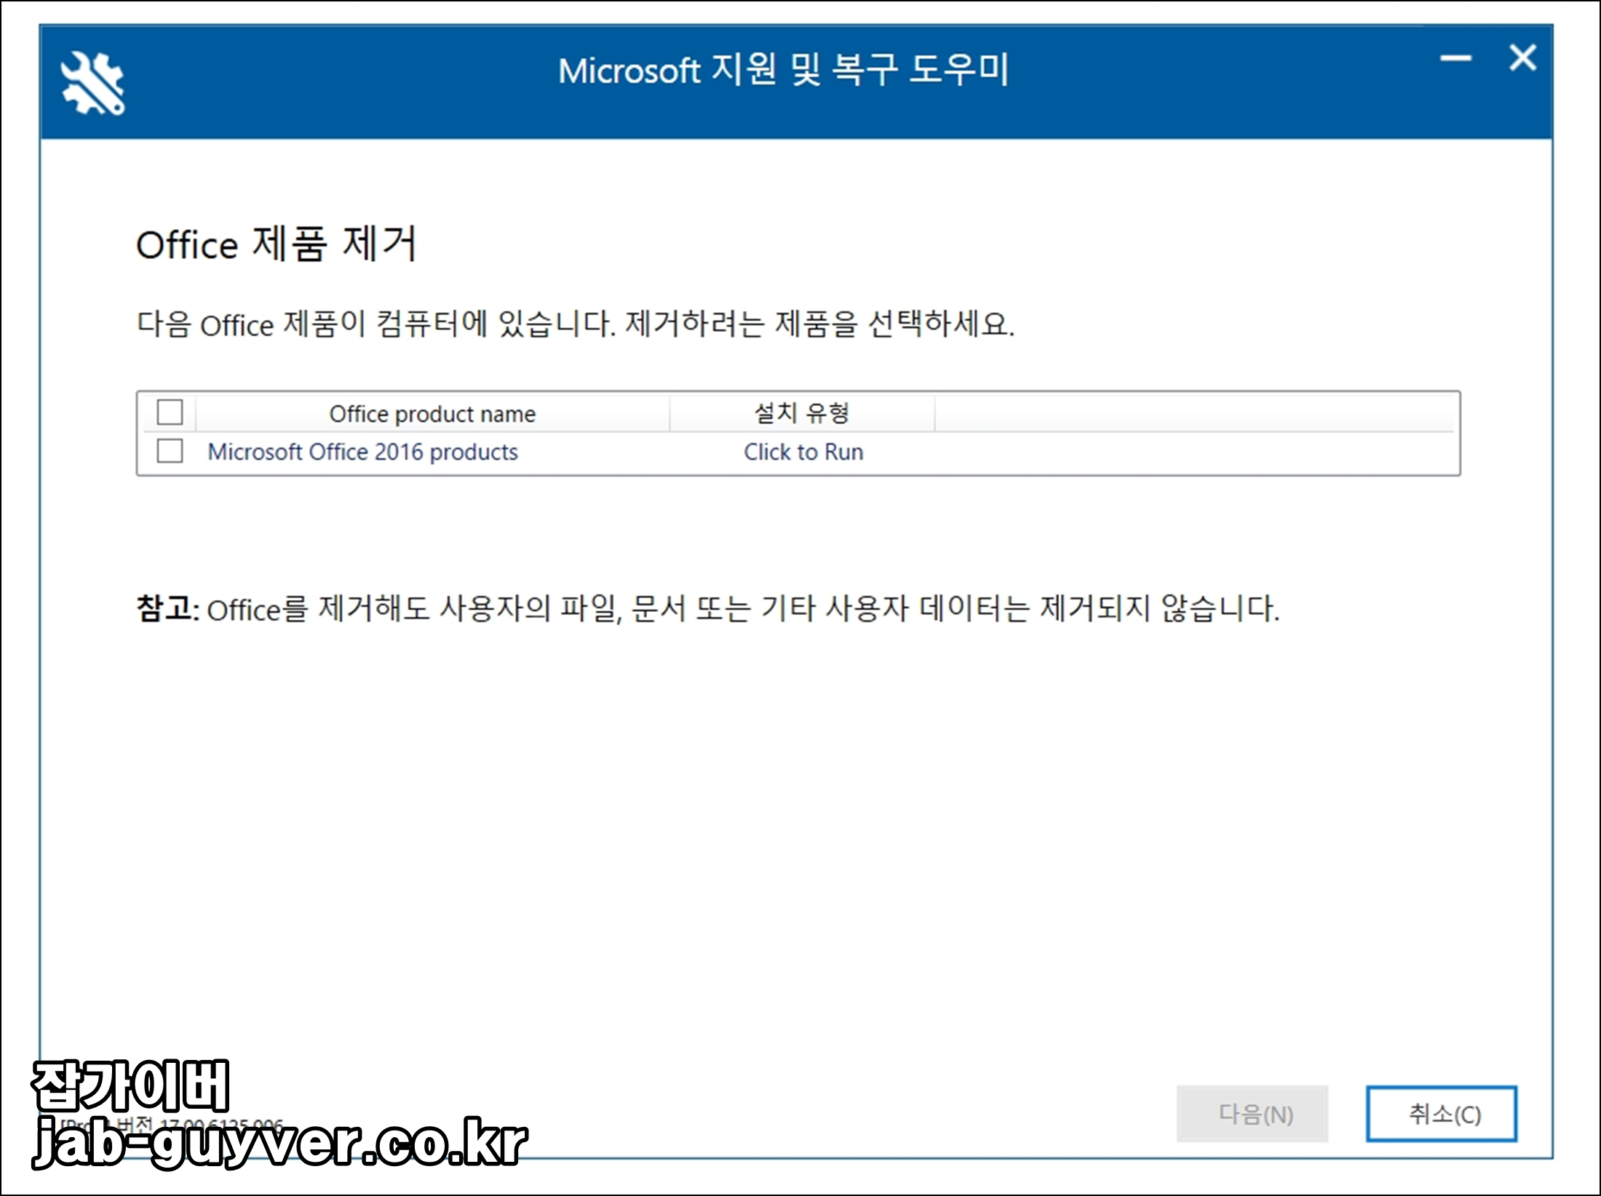Check the select-all checkbox in table header
This screenshot has height=1196, width=1601.
(170, 412)
